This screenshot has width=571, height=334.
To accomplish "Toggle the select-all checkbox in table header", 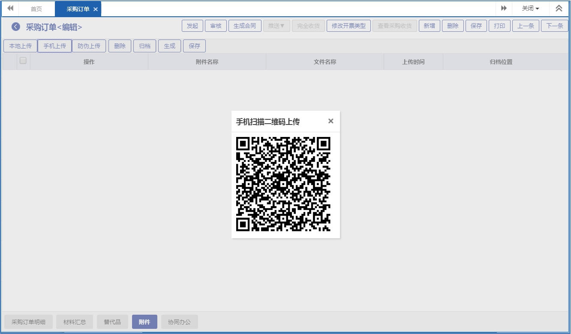I will point(23,61).
